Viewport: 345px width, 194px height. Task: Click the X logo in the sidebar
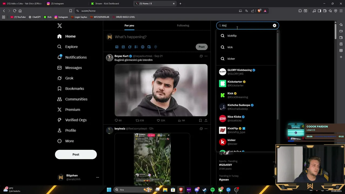[x=60, y=26]
